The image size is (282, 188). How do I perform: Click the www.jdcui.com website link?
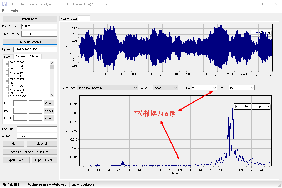[x=83, y=185]
